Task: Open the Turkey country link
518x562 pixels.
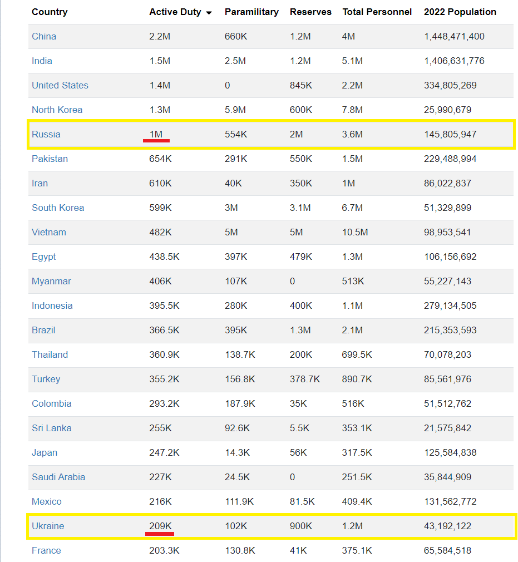Action: tap(46, 379)
